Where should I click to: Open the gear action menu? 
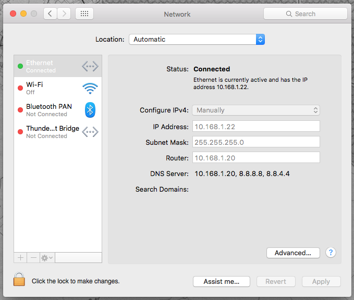click(x=47, y=258)
